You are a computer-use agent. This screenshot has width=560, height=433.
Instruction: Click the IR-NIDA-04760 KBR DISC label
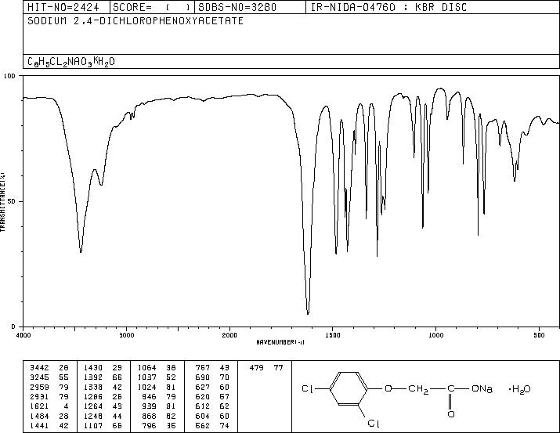[x=388, y=7]
